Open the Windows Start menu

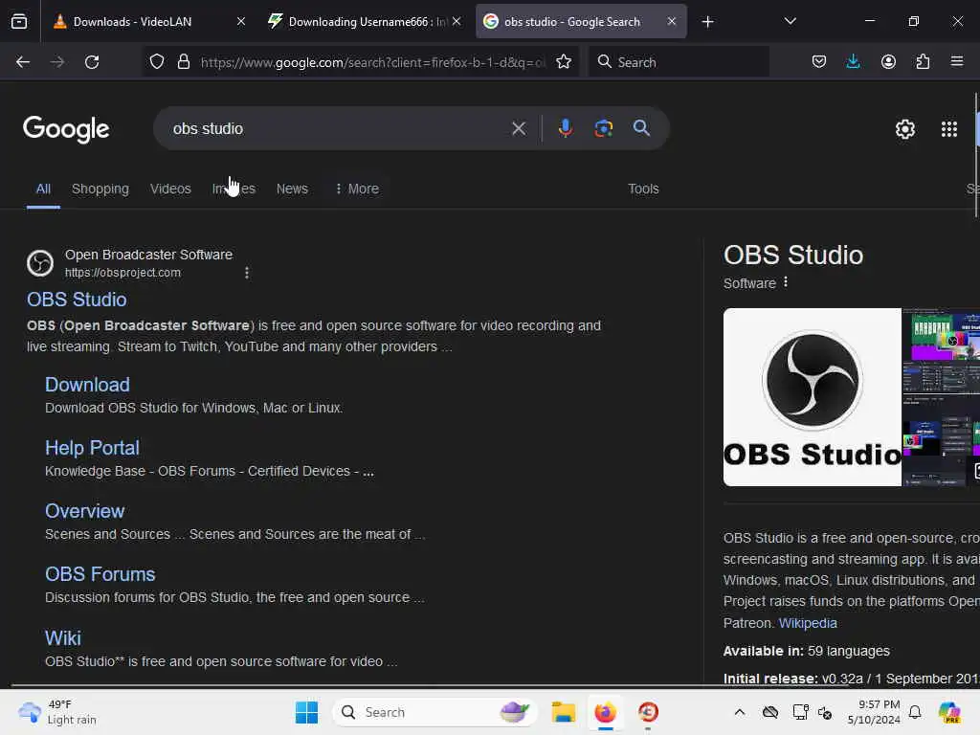306,712
